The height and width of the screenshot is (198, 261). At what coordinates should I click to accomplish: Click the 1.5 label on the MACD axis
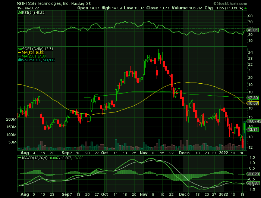point(252,158)
